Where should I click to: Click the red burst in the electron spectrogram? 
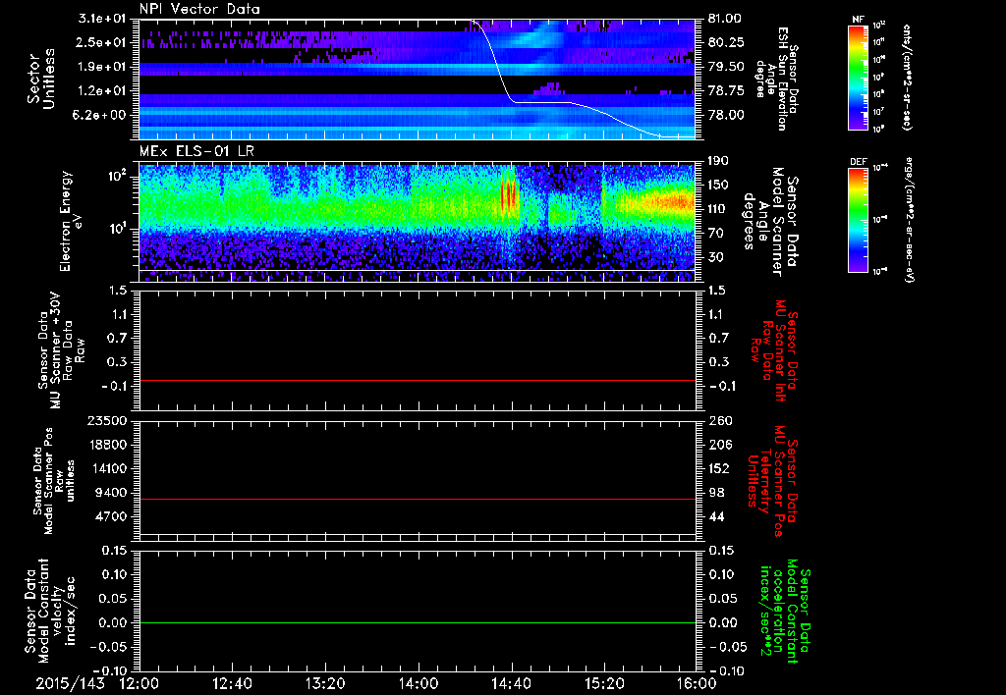click(x=508, y=194)
